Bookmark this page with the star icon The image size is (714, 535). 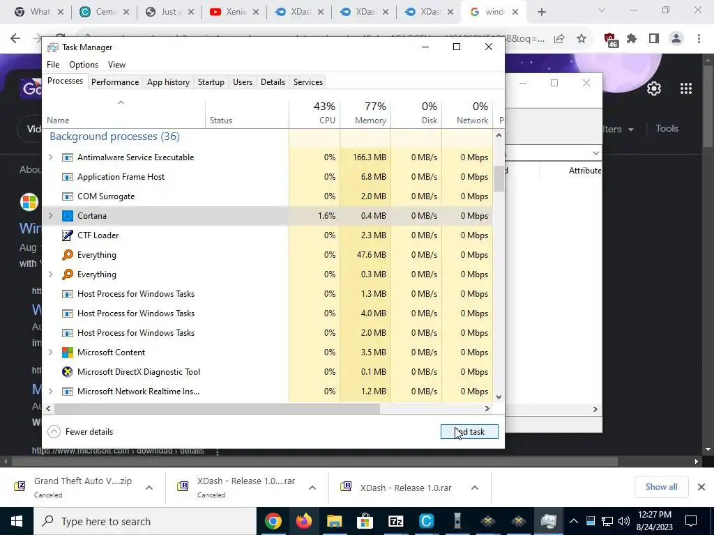click(582, 39)
